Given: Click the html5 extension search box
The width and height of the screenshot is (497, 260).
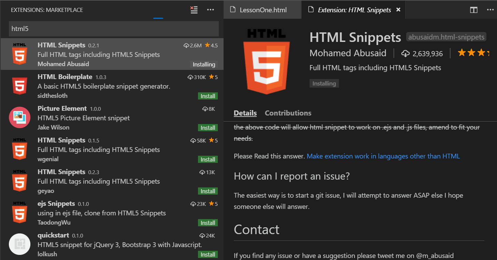Looking at the screenshot, I should click(114, 29).
